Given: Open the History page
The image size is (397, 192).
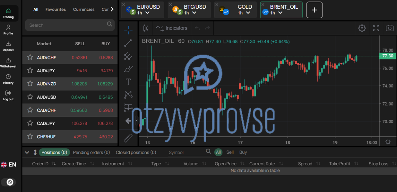Looking at the screenshot, I should click(8, 79).
